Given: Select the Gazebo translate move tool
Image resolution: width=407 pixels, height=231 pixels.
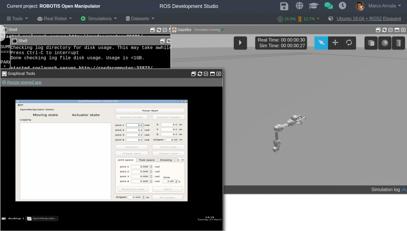Looking at the screenshot, I should click(335, 43).
